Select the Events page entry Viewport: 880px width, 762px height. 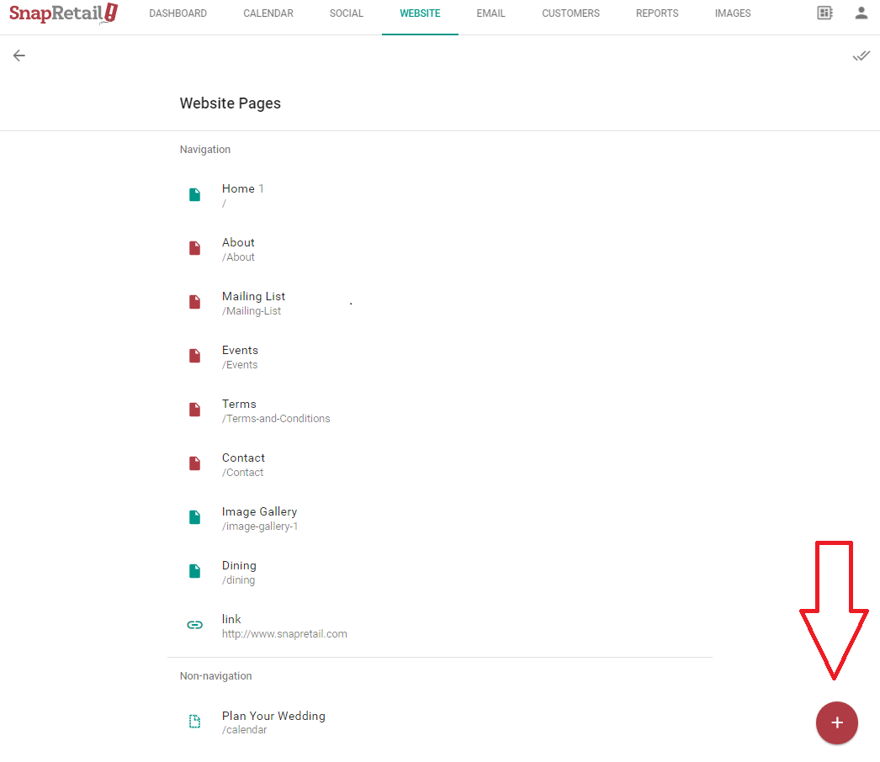click(x=240, y=357)
